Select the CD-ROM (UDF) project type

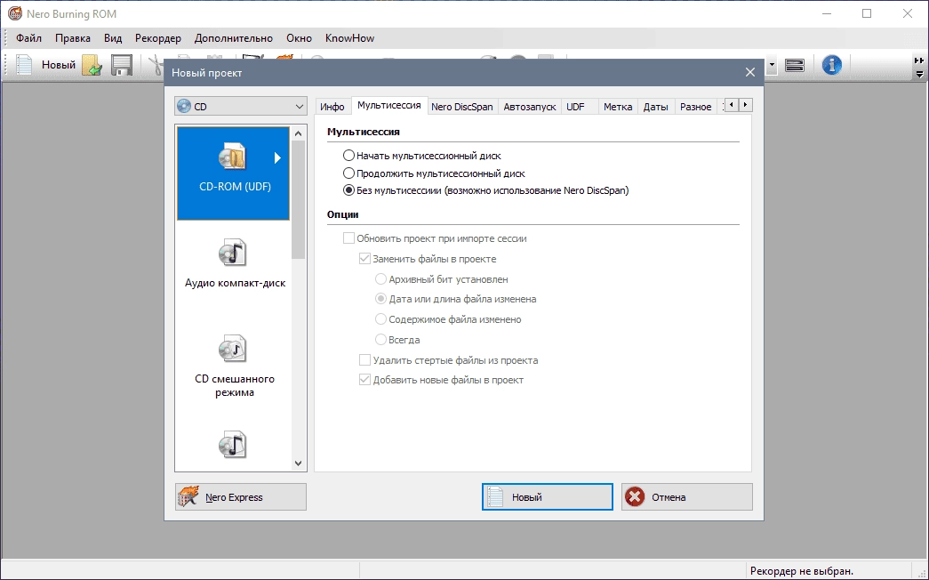pos(234,173)
